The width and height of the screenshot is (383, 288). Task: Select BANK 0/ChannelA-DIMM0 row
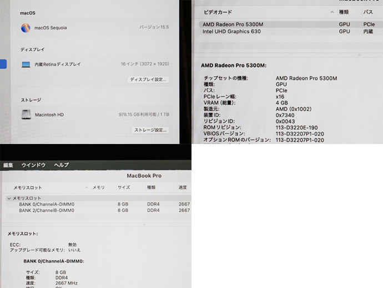98,204
